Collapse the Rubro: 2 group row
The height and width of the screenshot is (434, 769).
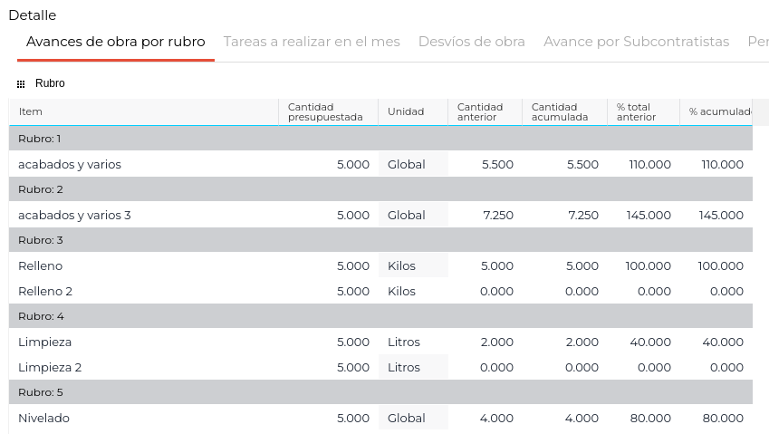click(x=40, y=189)
